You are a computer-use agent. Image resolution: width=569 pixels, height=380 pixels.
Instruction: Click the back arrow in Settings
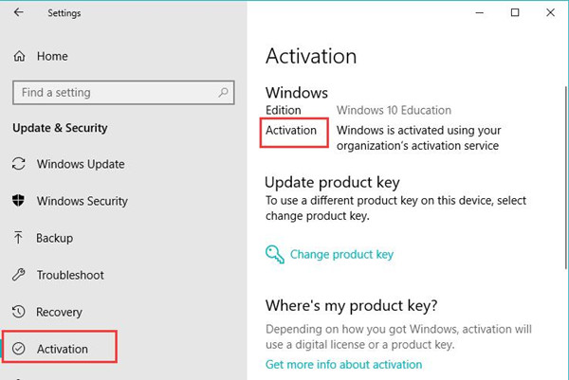[19, 12]
